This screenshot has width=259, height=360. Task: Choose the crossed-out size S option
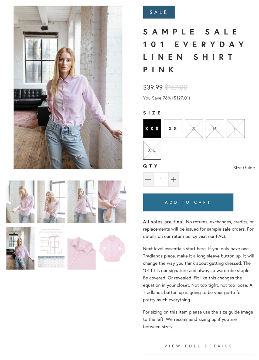tap(194, 129)
